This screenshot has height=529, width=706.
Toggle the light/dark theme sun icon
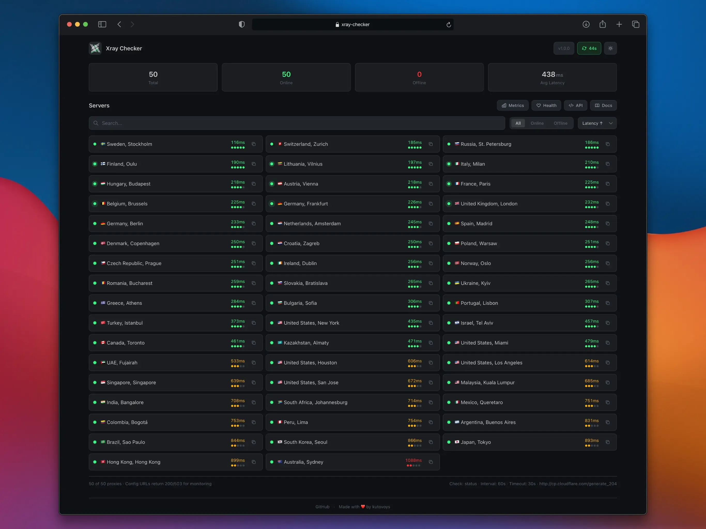coord(610,48)
